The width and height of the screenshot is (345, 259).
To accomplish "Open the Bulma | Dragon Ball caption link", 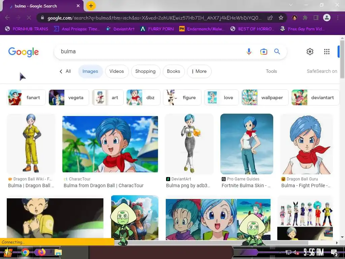I will [x=31, y=186].
